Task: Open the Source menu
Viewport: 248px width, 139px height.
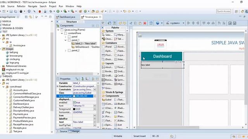Action: [x=11, y=6]
